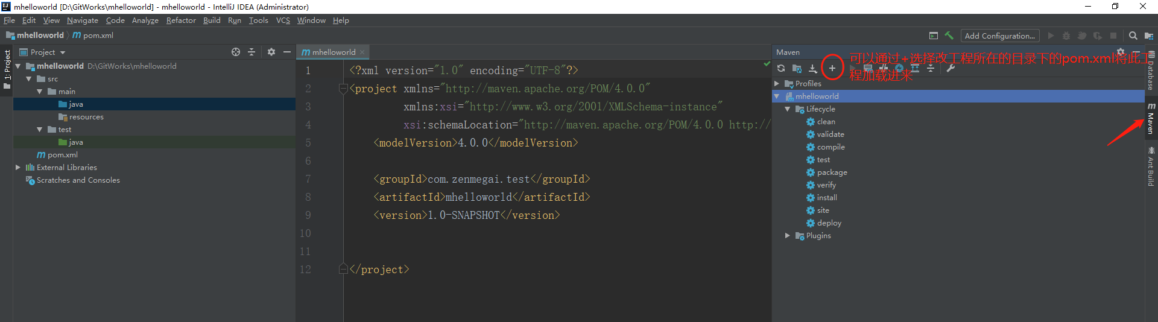
Task: Click pom.xml breadcrumb in navigation bar
Action: coord(93,36)
